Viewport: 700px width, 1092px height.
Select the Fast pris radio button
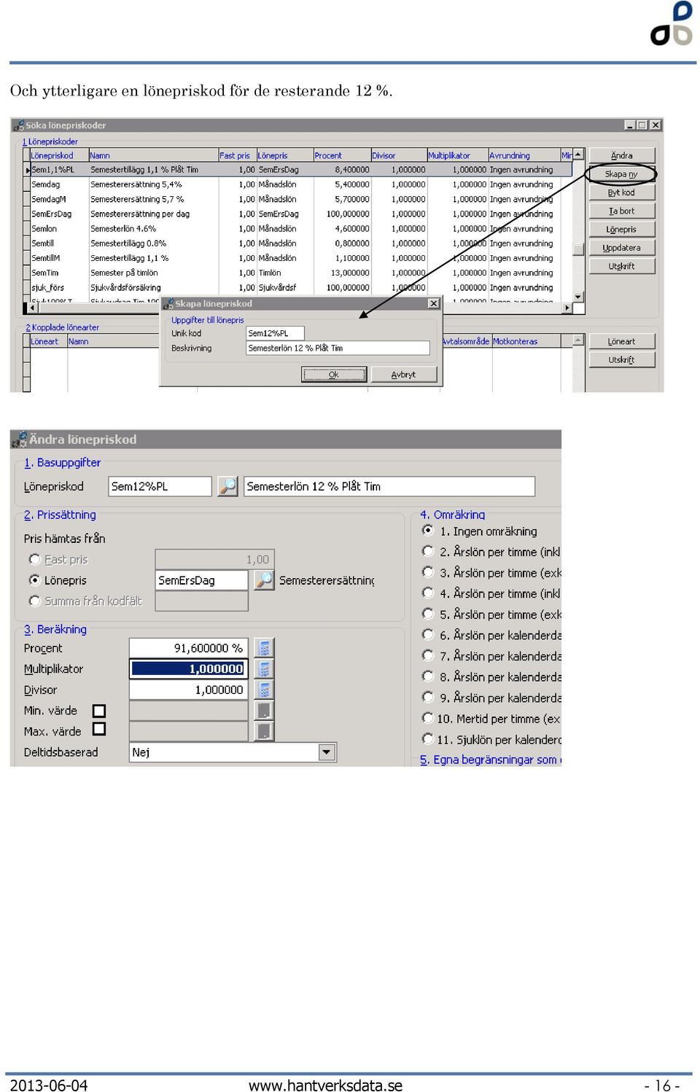pos(34,559)
